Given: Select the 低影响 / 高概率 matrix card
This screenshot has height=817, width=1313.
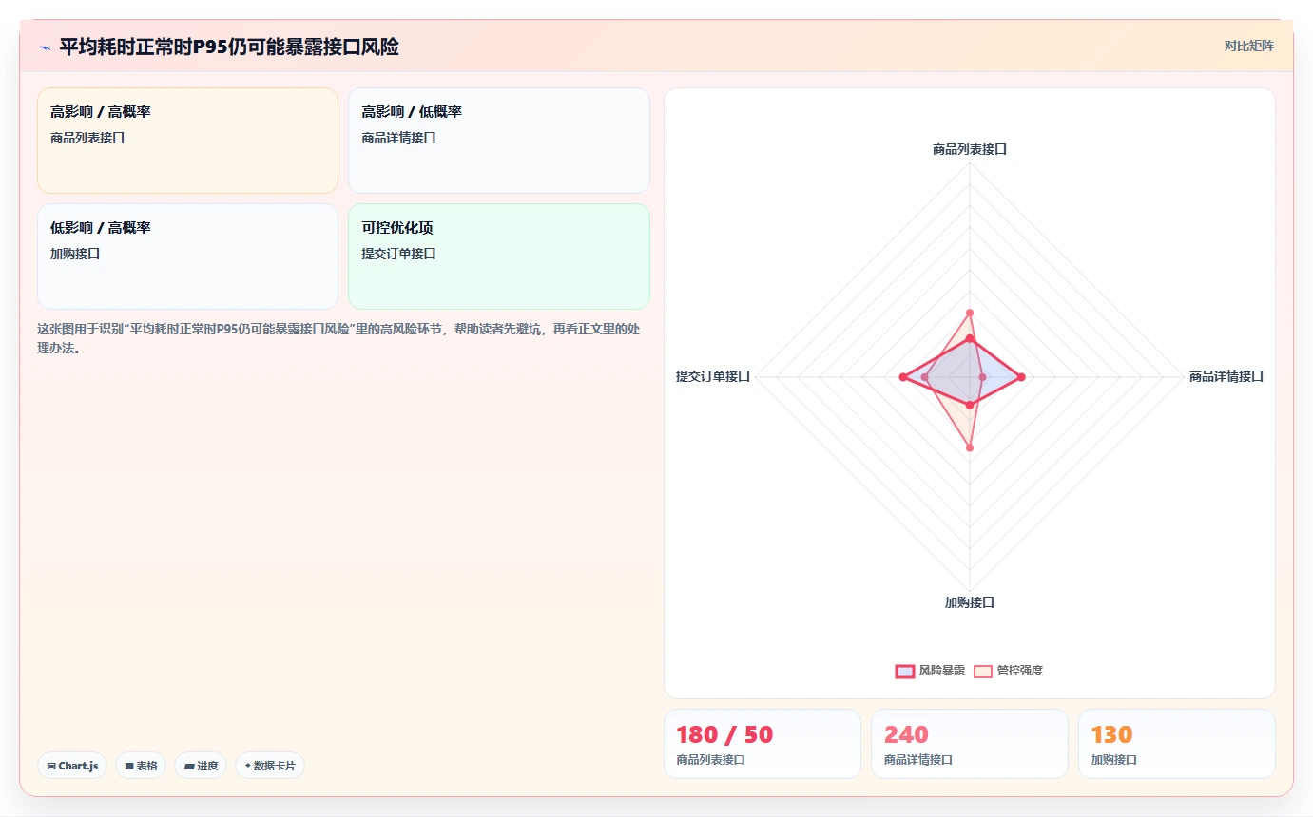Looking at the screenshot, I should click(x=187, y=256).
